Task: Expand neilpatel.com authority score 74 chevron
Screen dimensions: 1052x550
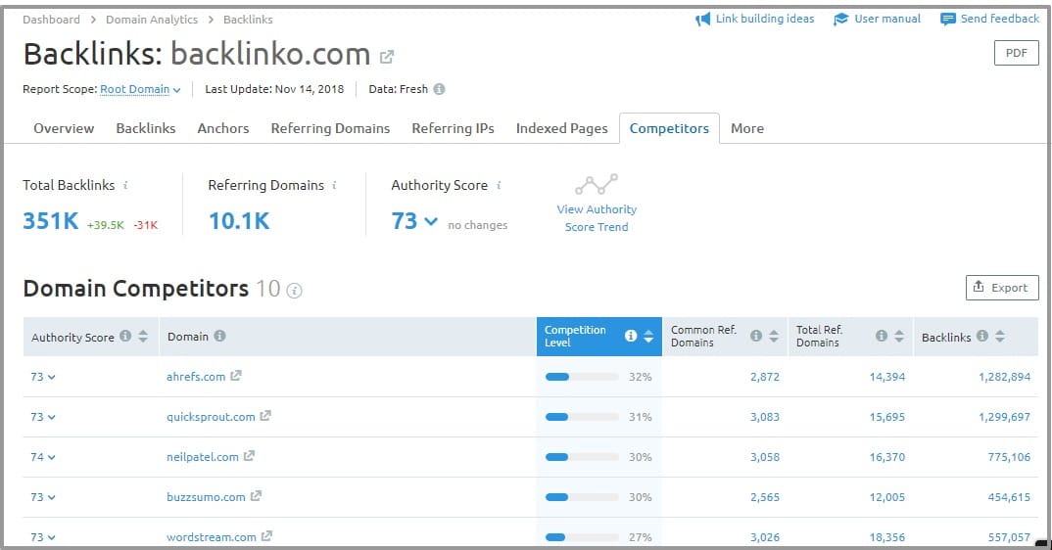Action: coord(52,457)
